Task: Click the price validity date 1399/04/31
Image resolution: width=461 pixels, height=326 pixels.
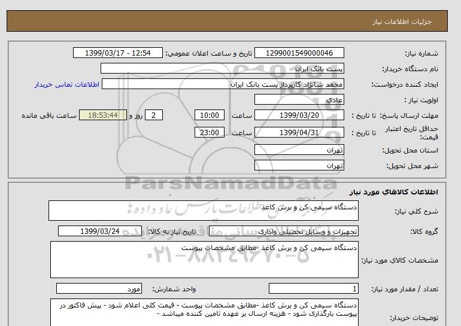Action: (299, 132)
